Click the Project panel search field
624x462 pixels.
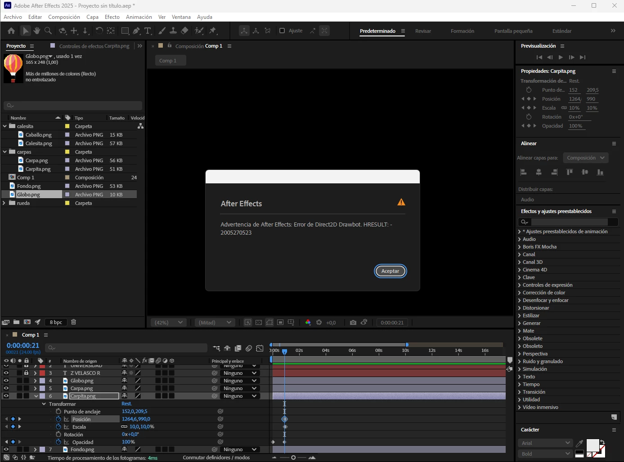coord(73,106)
